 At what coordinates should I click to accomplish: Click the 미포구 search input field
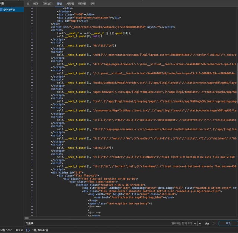(97, 223)
